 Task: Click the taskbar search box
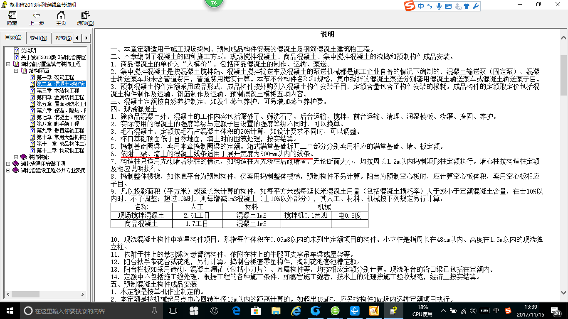click(90, 311)
